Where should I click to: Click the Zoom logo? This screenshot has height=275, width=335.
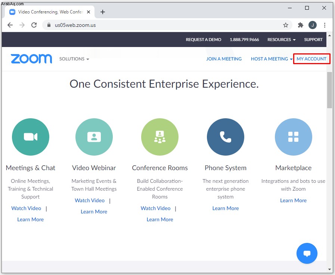[x=31, y=59]
